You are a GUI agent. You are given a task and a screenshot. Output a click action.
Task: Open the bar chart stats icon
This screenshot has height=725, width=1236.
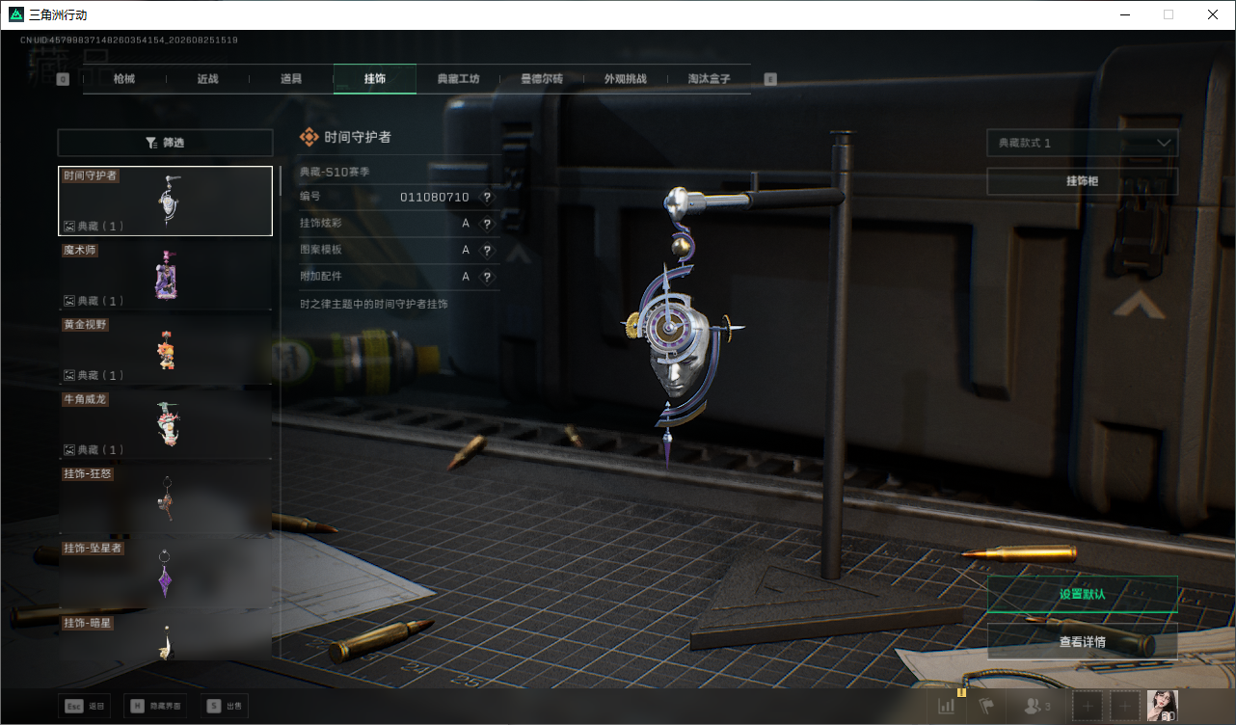point(947,707)
